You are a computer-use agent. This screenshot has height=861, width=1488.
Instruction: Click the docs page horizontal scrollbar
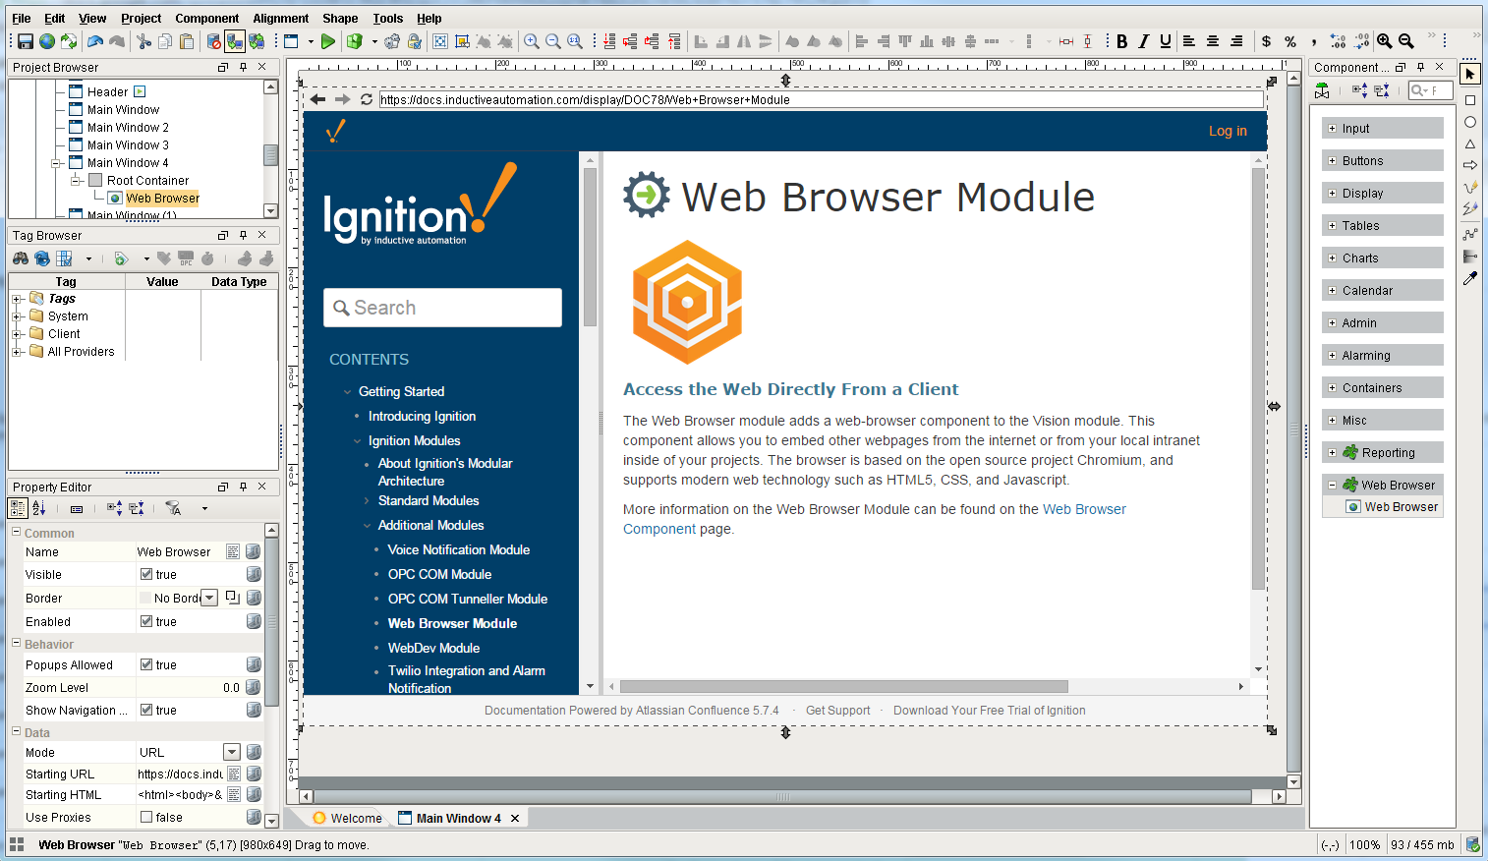[843, 686]
